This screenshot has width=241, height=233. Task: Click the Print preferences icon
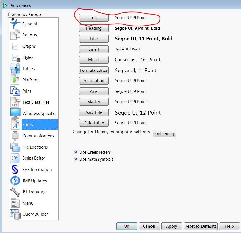[15, 91]
